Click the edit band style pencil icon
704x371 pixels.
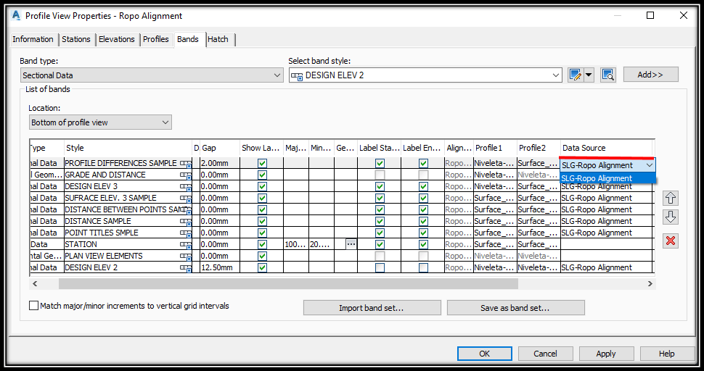click(x=575, y=75)
